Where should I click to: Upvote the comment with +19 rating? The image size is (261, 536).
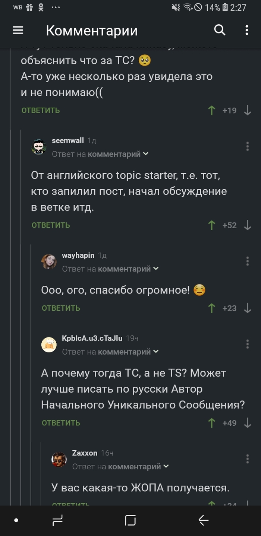212,110
